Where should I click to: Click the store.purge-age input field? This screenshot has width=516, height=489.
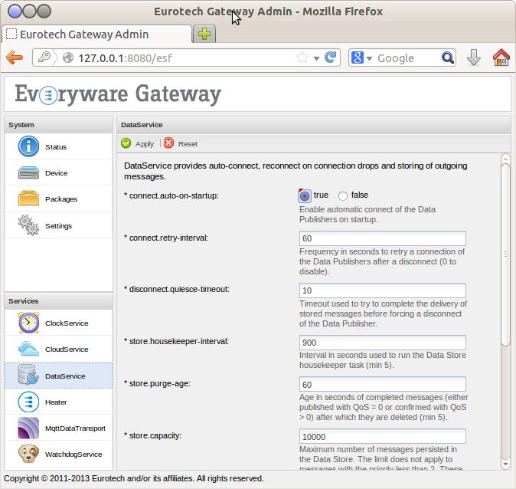(x=382, y=384)
